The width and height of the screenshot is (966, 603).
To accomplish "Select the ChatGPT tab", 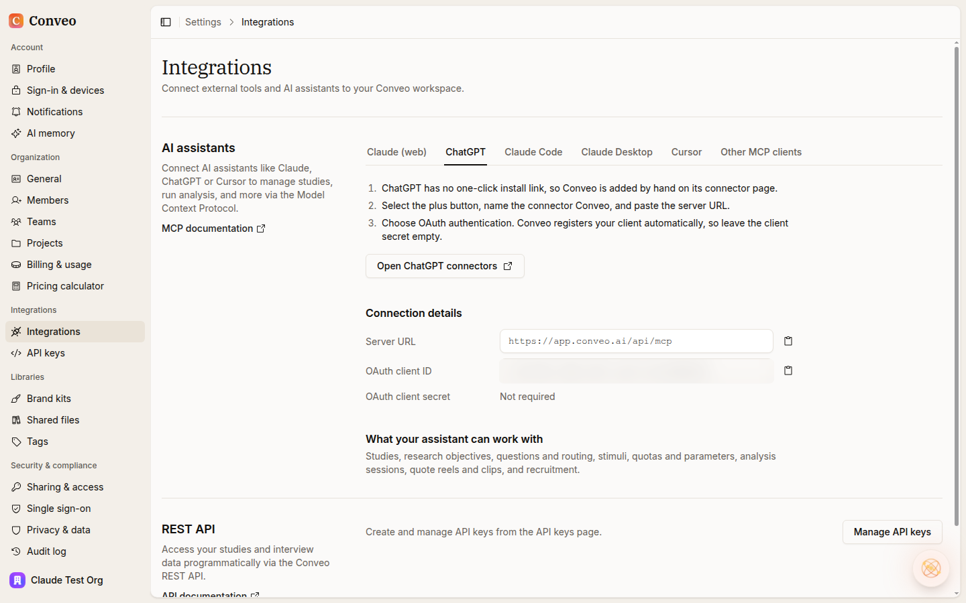I will tap(466, 152).
